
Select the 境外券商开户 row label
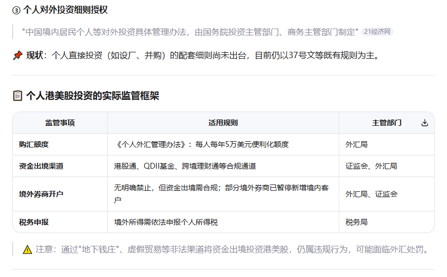point(41,194)
